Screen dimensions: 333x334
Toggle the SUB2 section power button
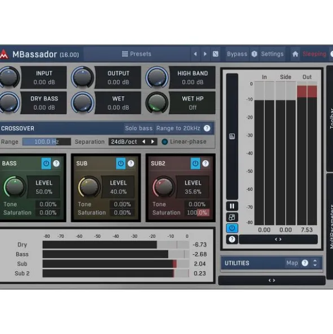[x=195, y=163]
